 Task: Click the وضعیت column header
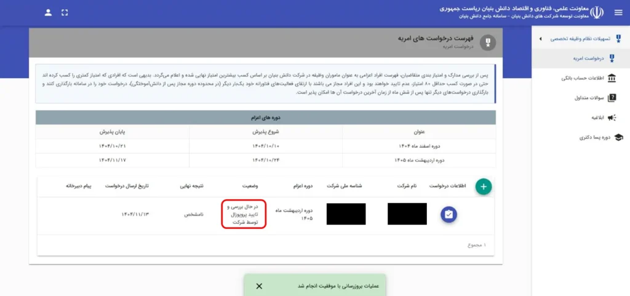coord(250,186)
